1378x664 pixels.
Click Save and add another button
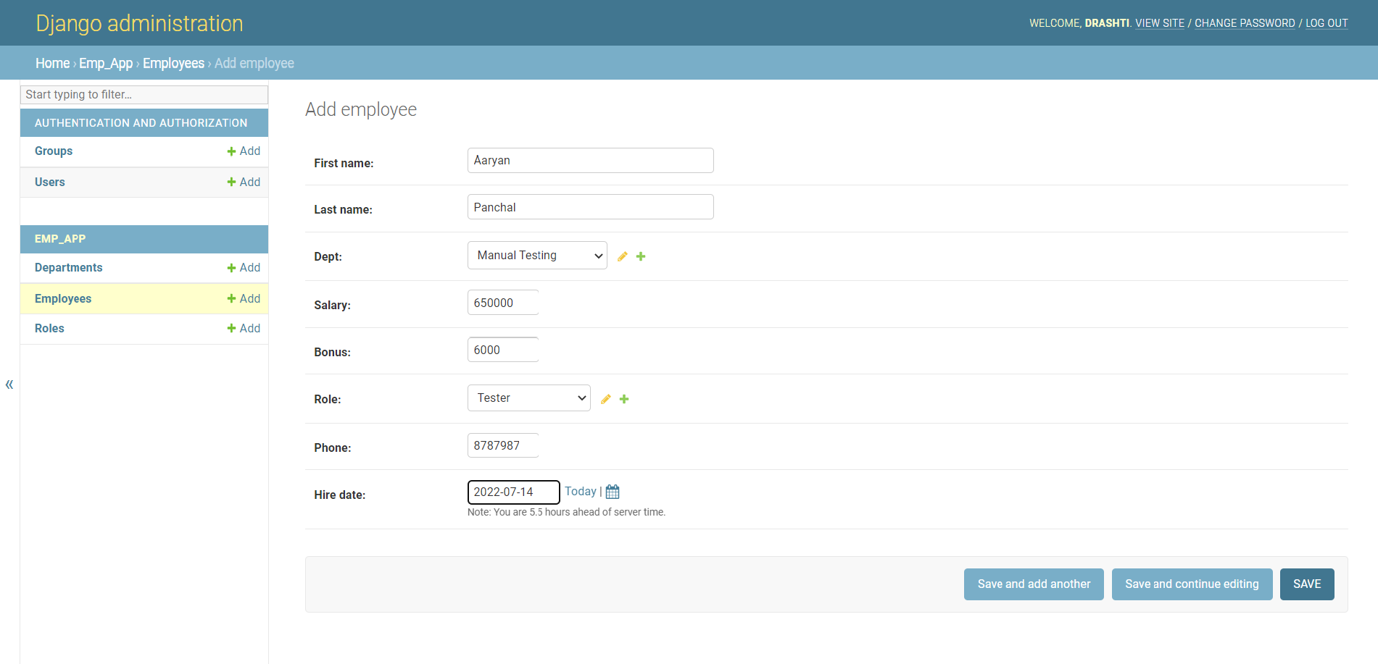[1034, 584]
